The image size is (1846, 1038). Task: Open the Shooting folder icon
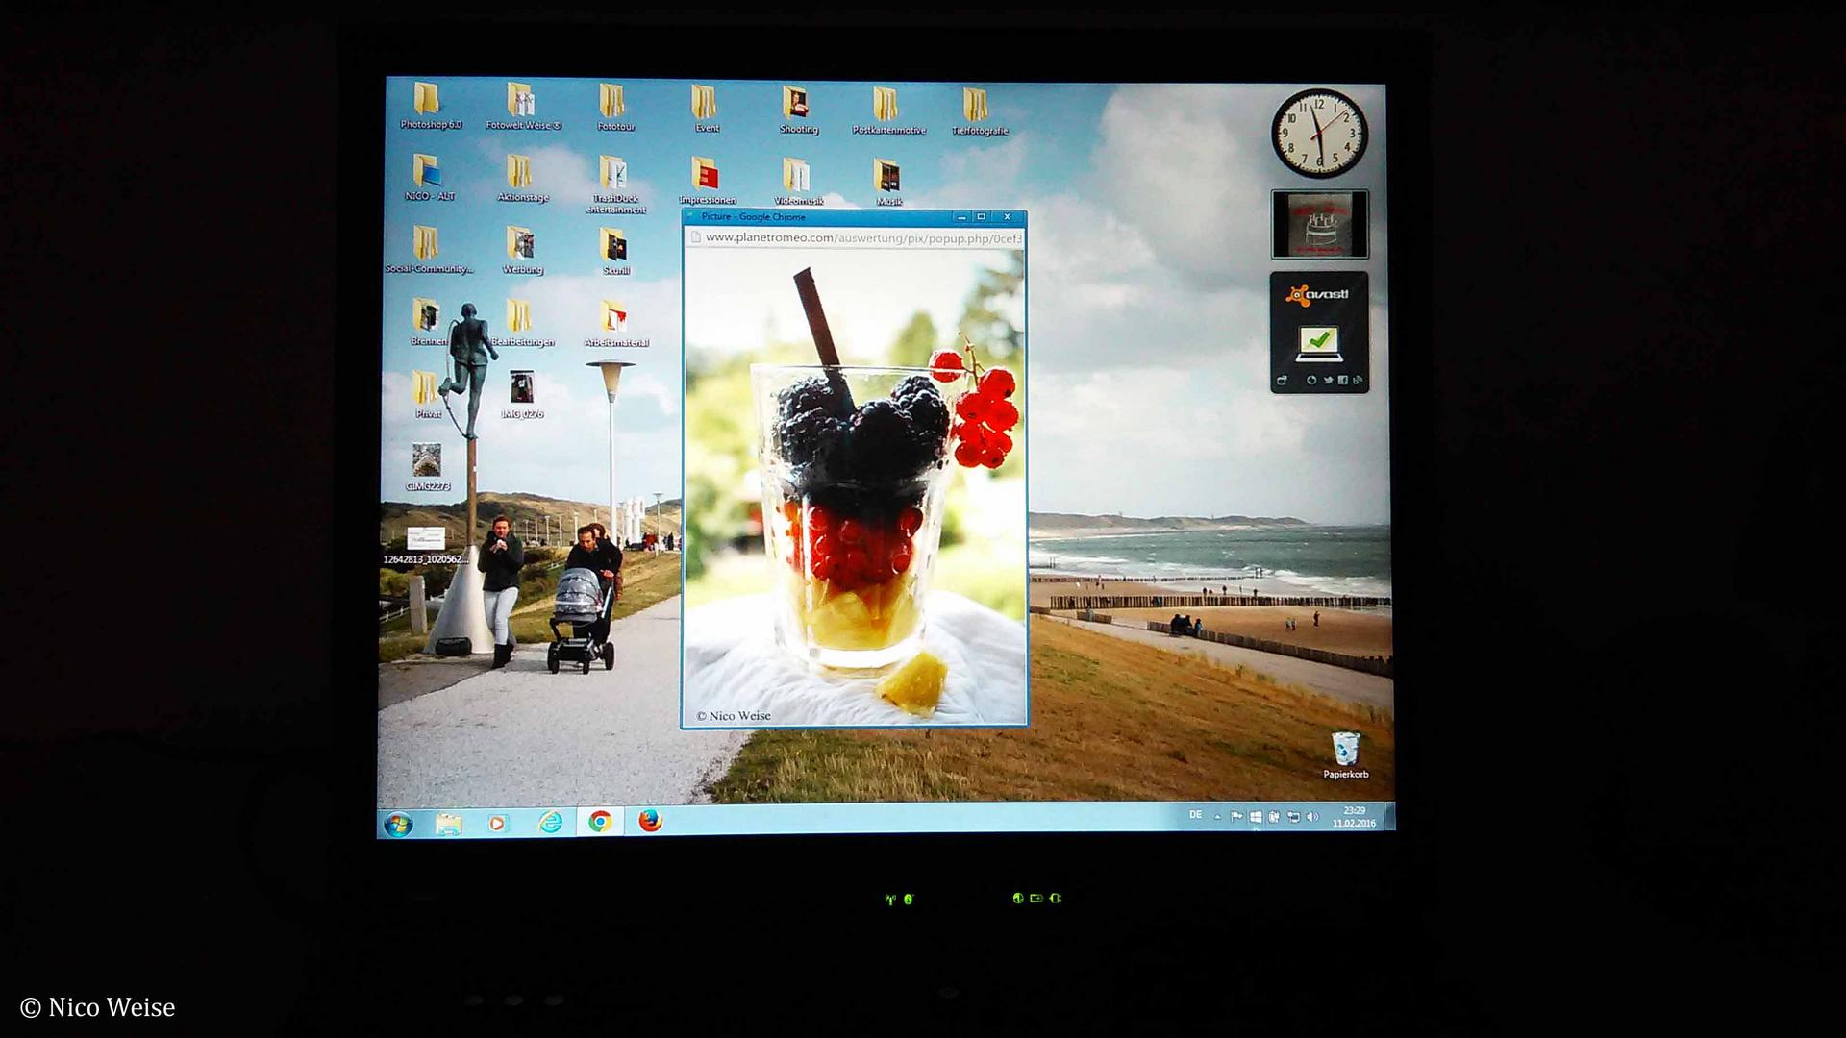pos(797,110)
